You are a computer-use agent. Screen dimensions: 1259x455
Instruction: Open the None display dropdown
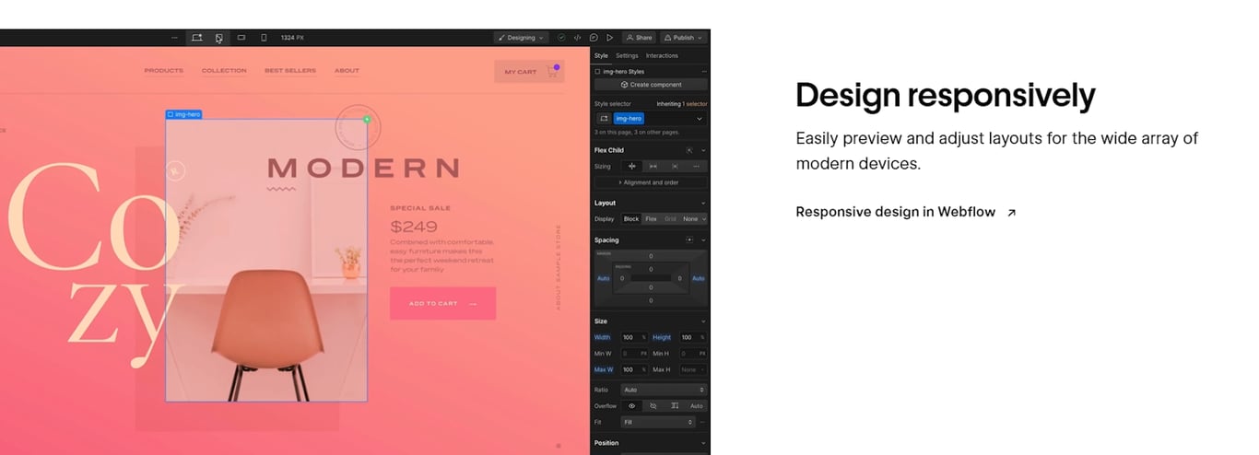[694, 219]
